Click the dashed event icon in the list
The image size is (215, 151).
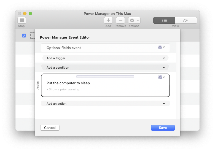click(x=32, y=36)
